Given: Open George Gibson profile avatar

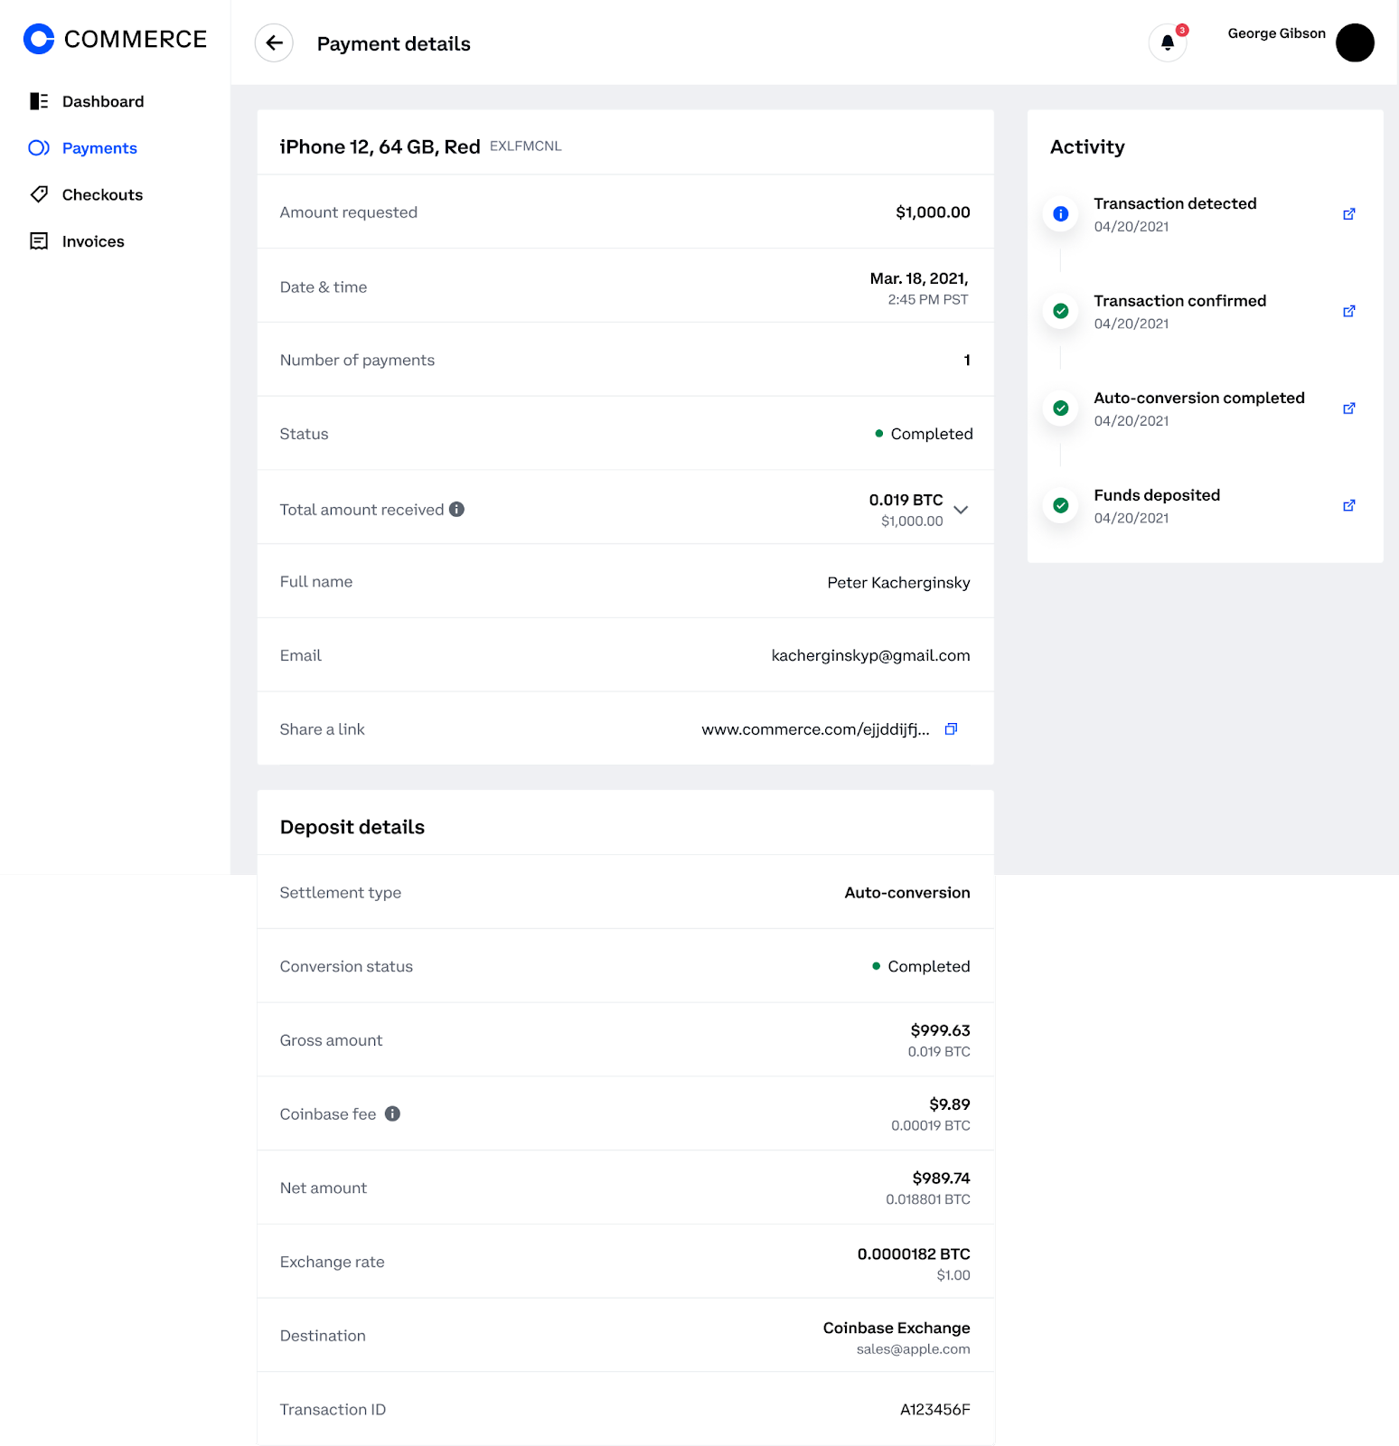Looking at the screenshot, I should click(1355, 42).
